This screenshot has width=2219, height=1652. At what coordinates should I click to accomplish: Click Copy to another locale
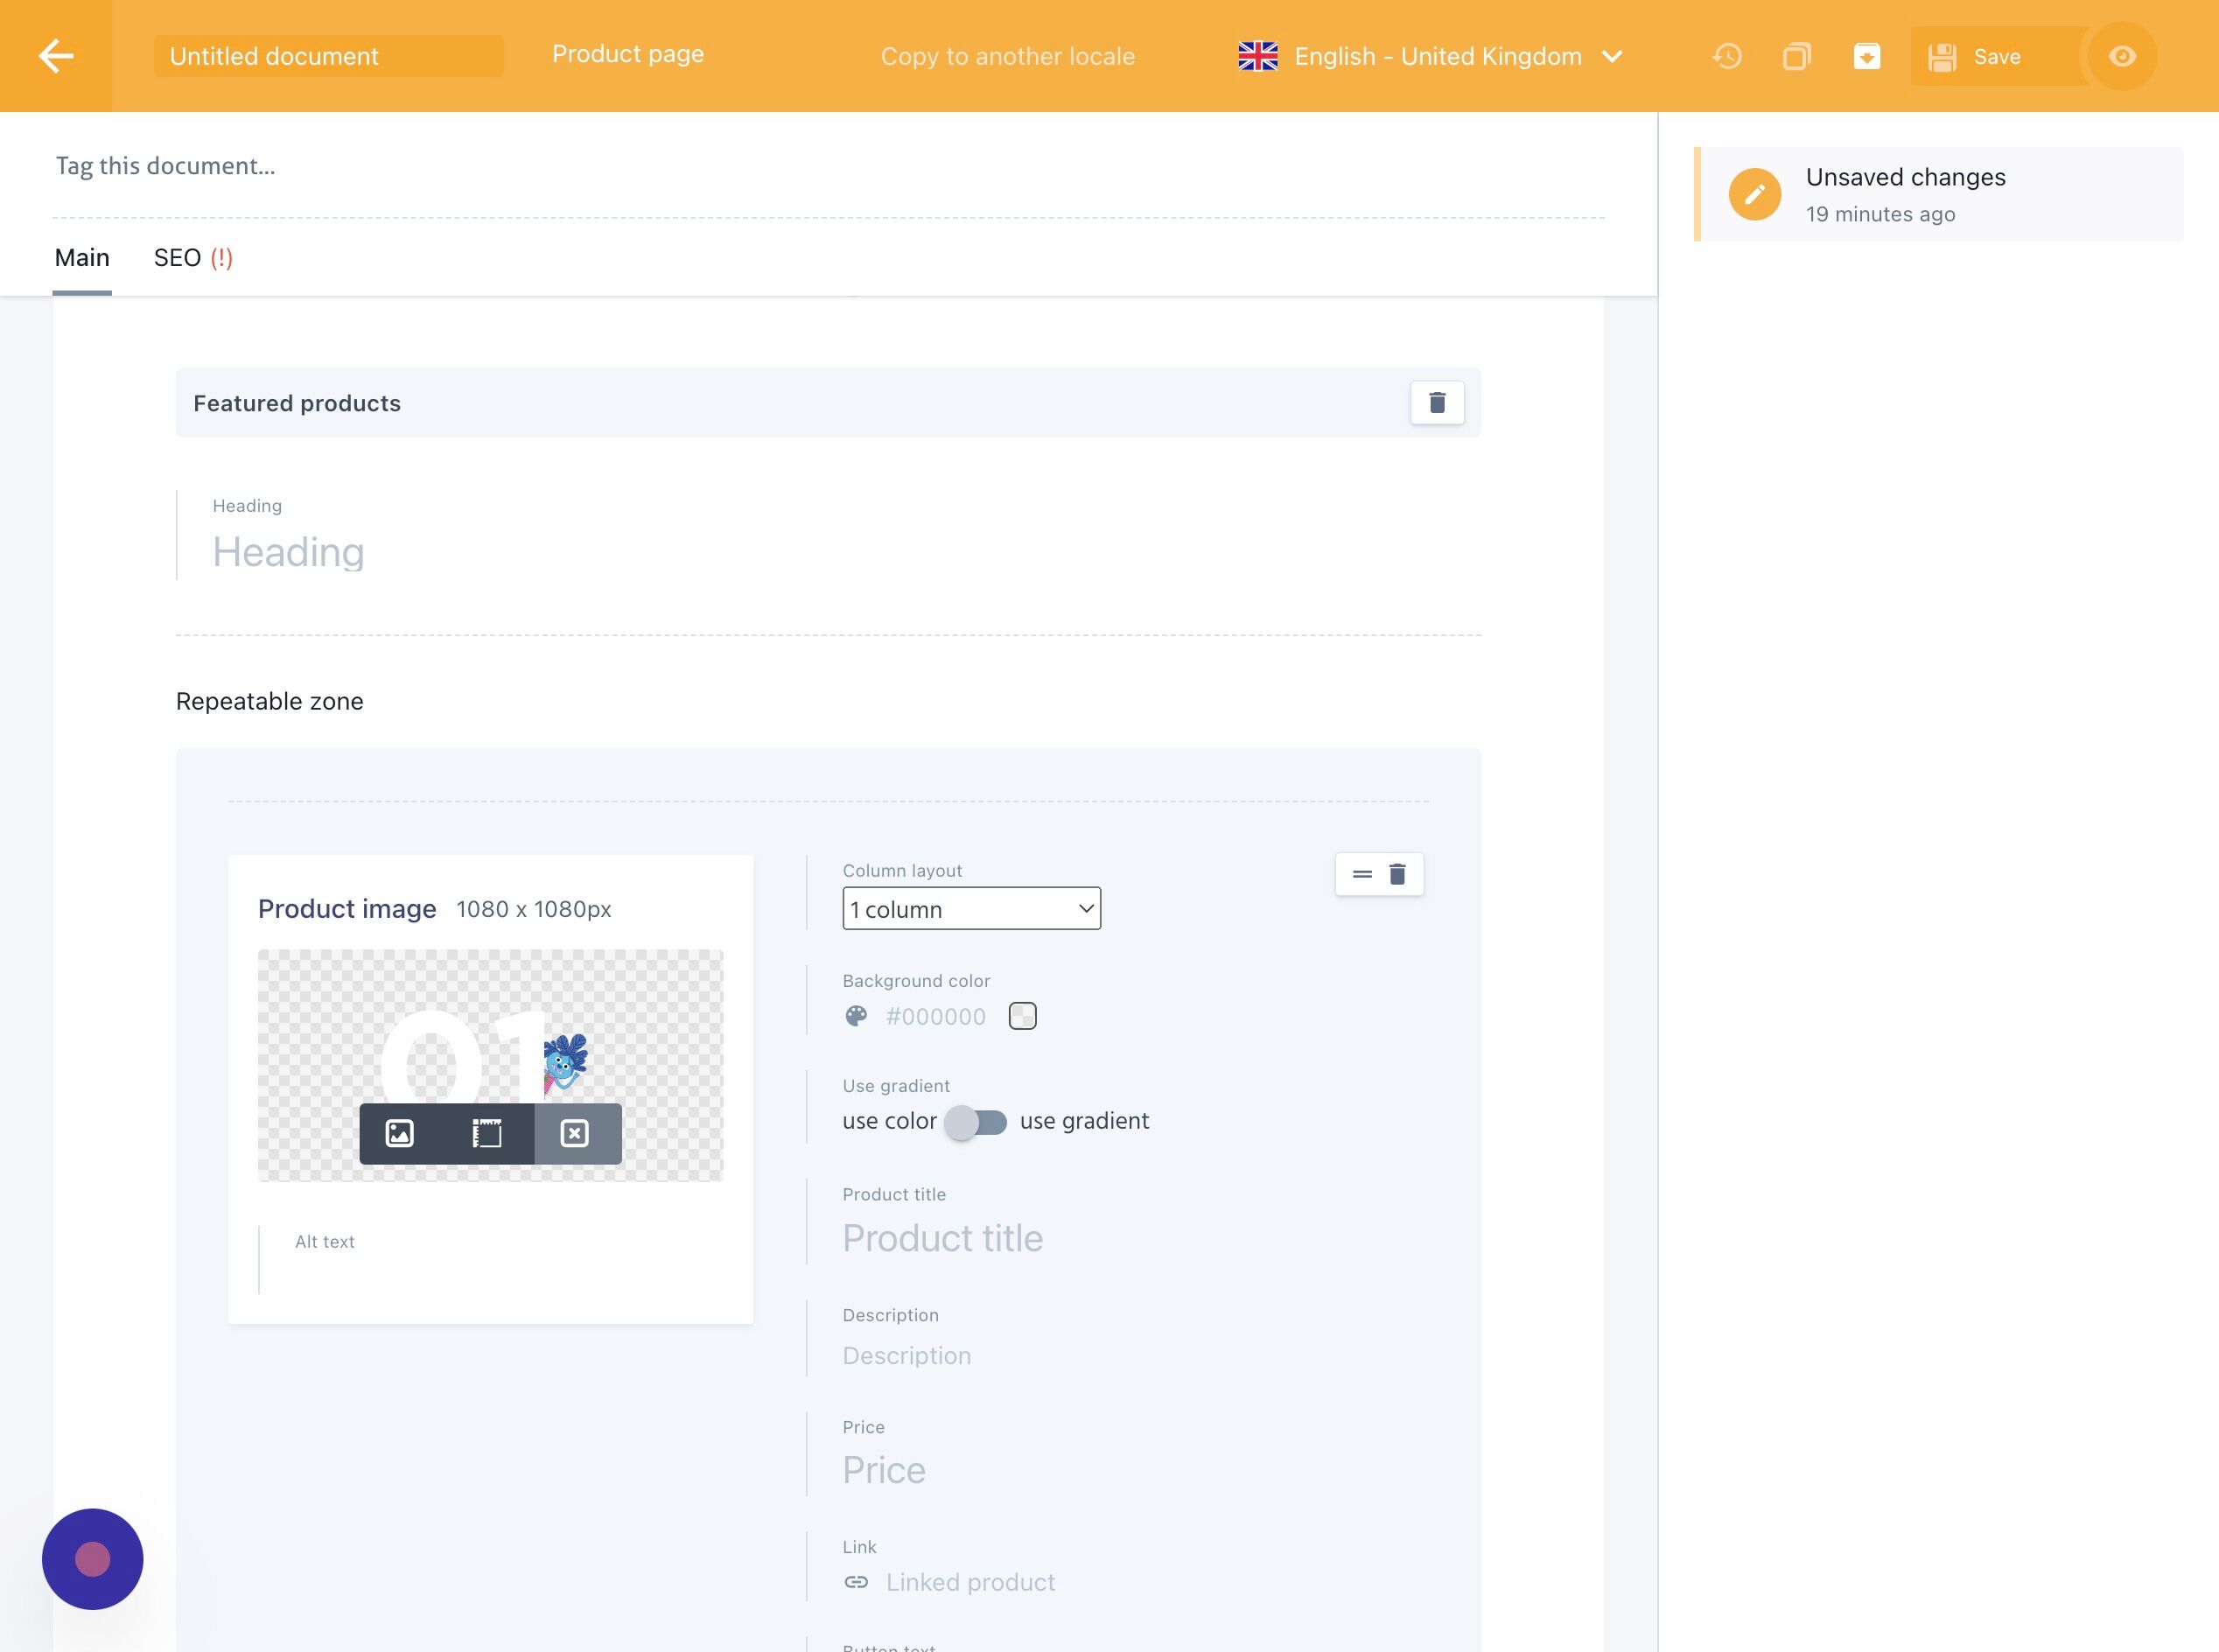click(1007, 56)
